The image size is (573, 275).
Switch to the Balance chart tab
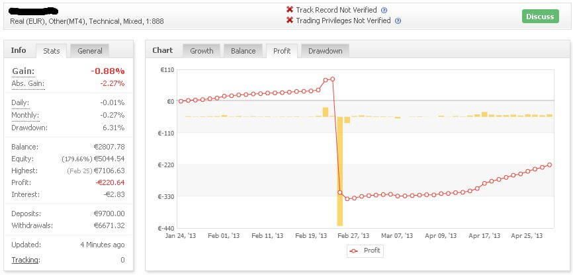coord(243,51)
